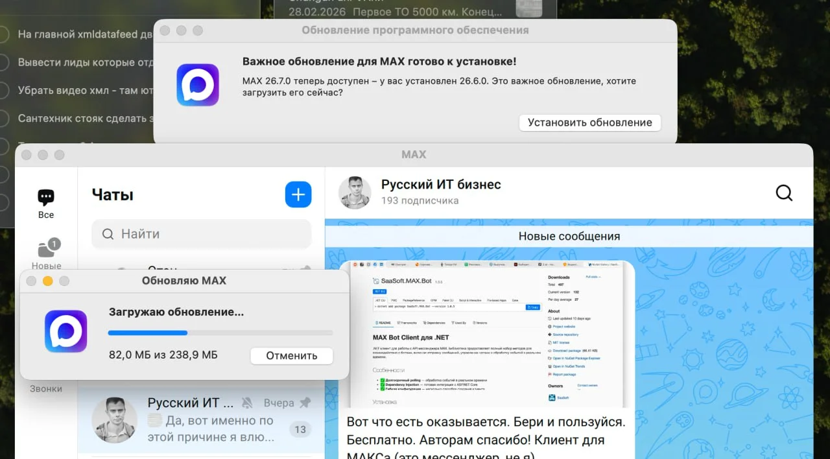Search in the Русский ИТ бизнес channel
Image resolution: width=830 pixels, height=459 pixels.
click(784, 193)
